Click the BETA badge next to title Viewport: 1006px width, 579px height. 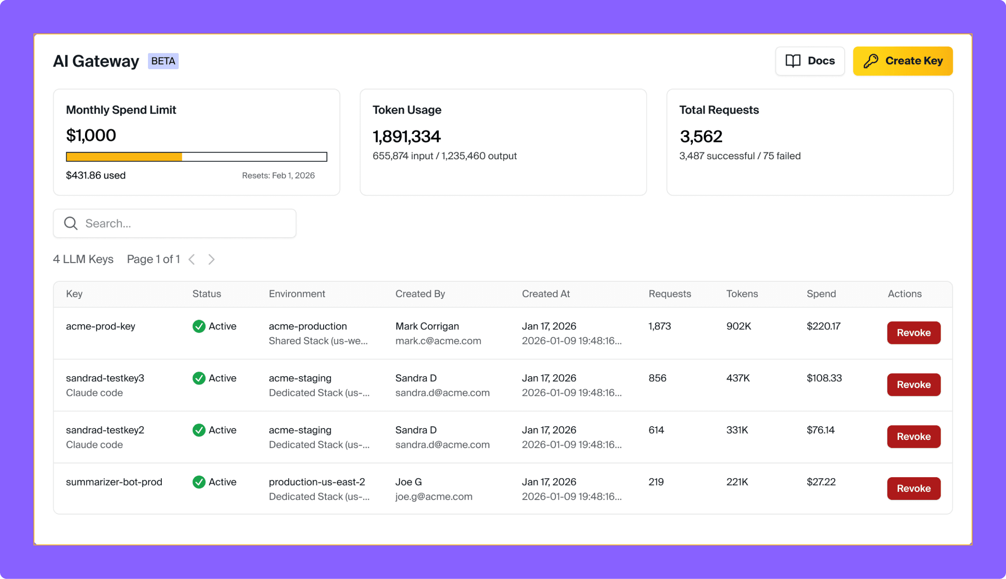[163, 61]
